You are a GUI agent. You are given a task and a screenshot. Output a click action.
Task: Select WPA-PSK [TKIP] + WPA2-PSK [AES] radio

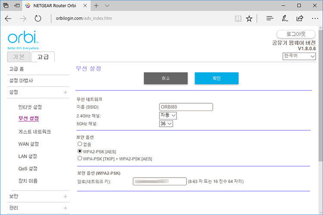point(80,158)
